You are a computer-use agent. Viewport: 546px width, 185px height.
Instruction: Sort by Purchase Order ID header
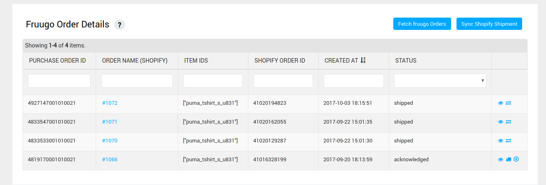57,61
